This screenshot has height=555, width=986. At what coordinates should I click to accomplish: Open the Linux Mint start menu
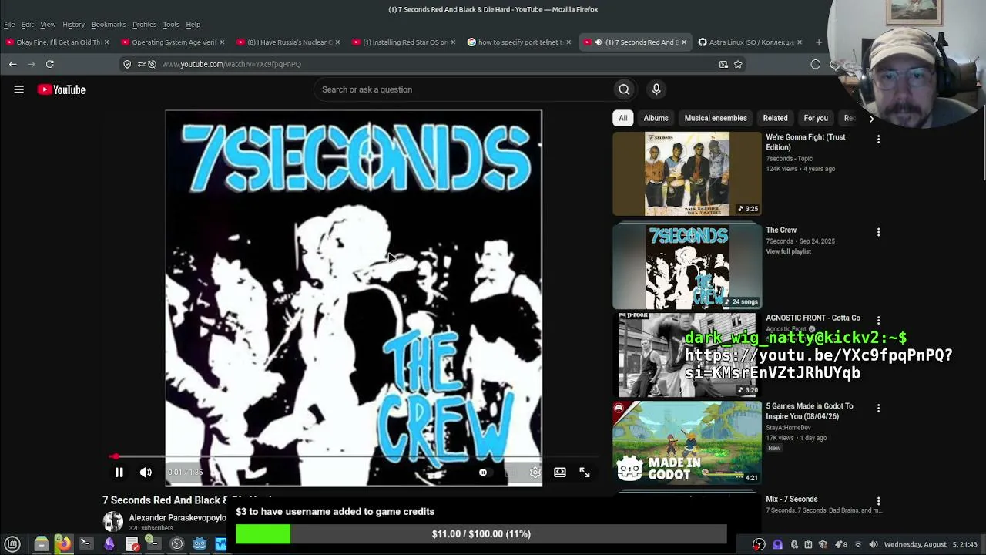point(12,544)
